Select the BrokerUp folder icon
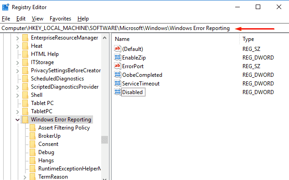This screenshot has width=289, height=180. point(33,136)
